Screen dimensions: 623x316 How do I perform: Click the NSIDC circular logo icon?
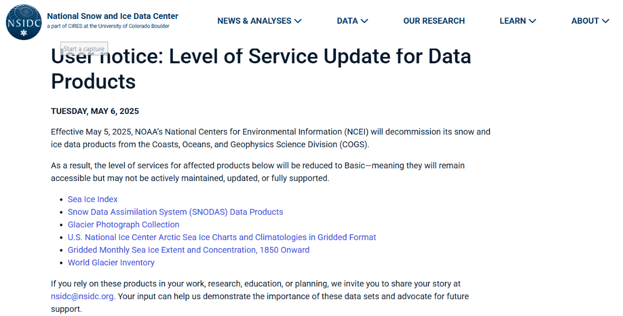(x=23, y=22)
